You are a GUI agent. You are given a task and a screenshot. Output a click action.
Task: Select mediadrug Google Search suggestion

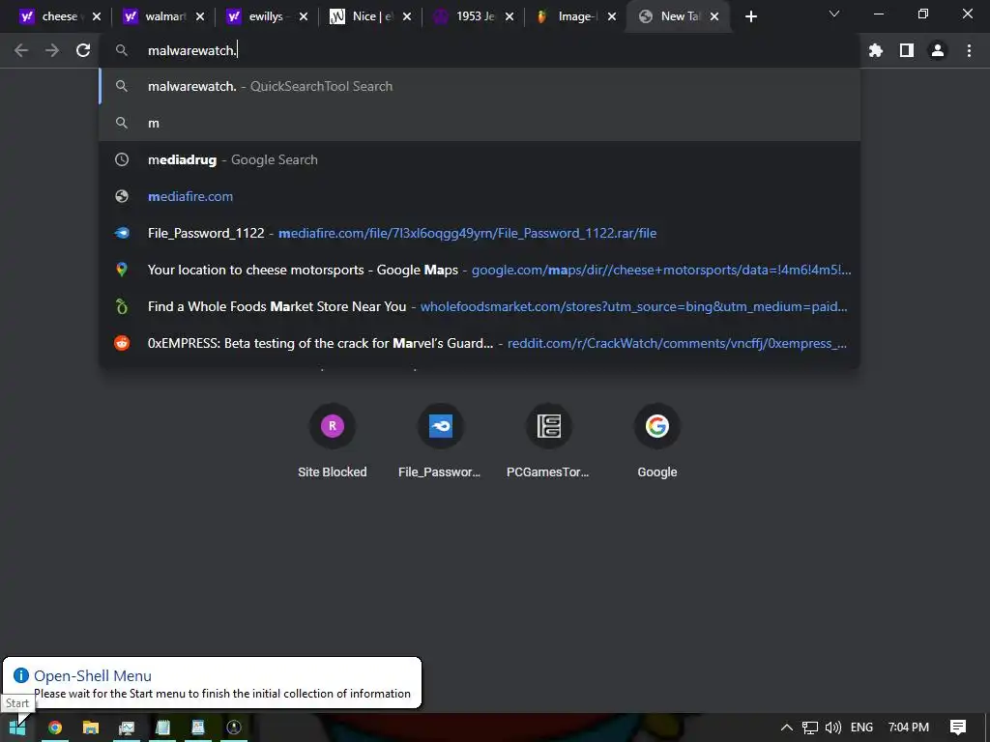pos(480,159)
